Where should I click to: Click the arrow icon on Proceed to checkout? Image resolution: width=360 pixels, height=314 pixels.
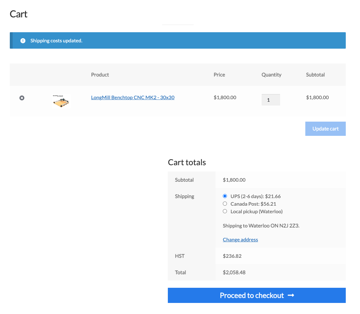click(291, 295)
